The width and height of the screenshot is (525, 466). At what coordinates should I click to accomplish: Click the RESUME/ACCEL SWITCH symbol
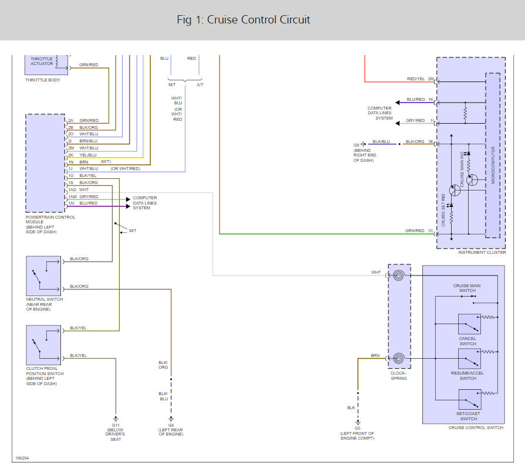click(x=470, y=359)
